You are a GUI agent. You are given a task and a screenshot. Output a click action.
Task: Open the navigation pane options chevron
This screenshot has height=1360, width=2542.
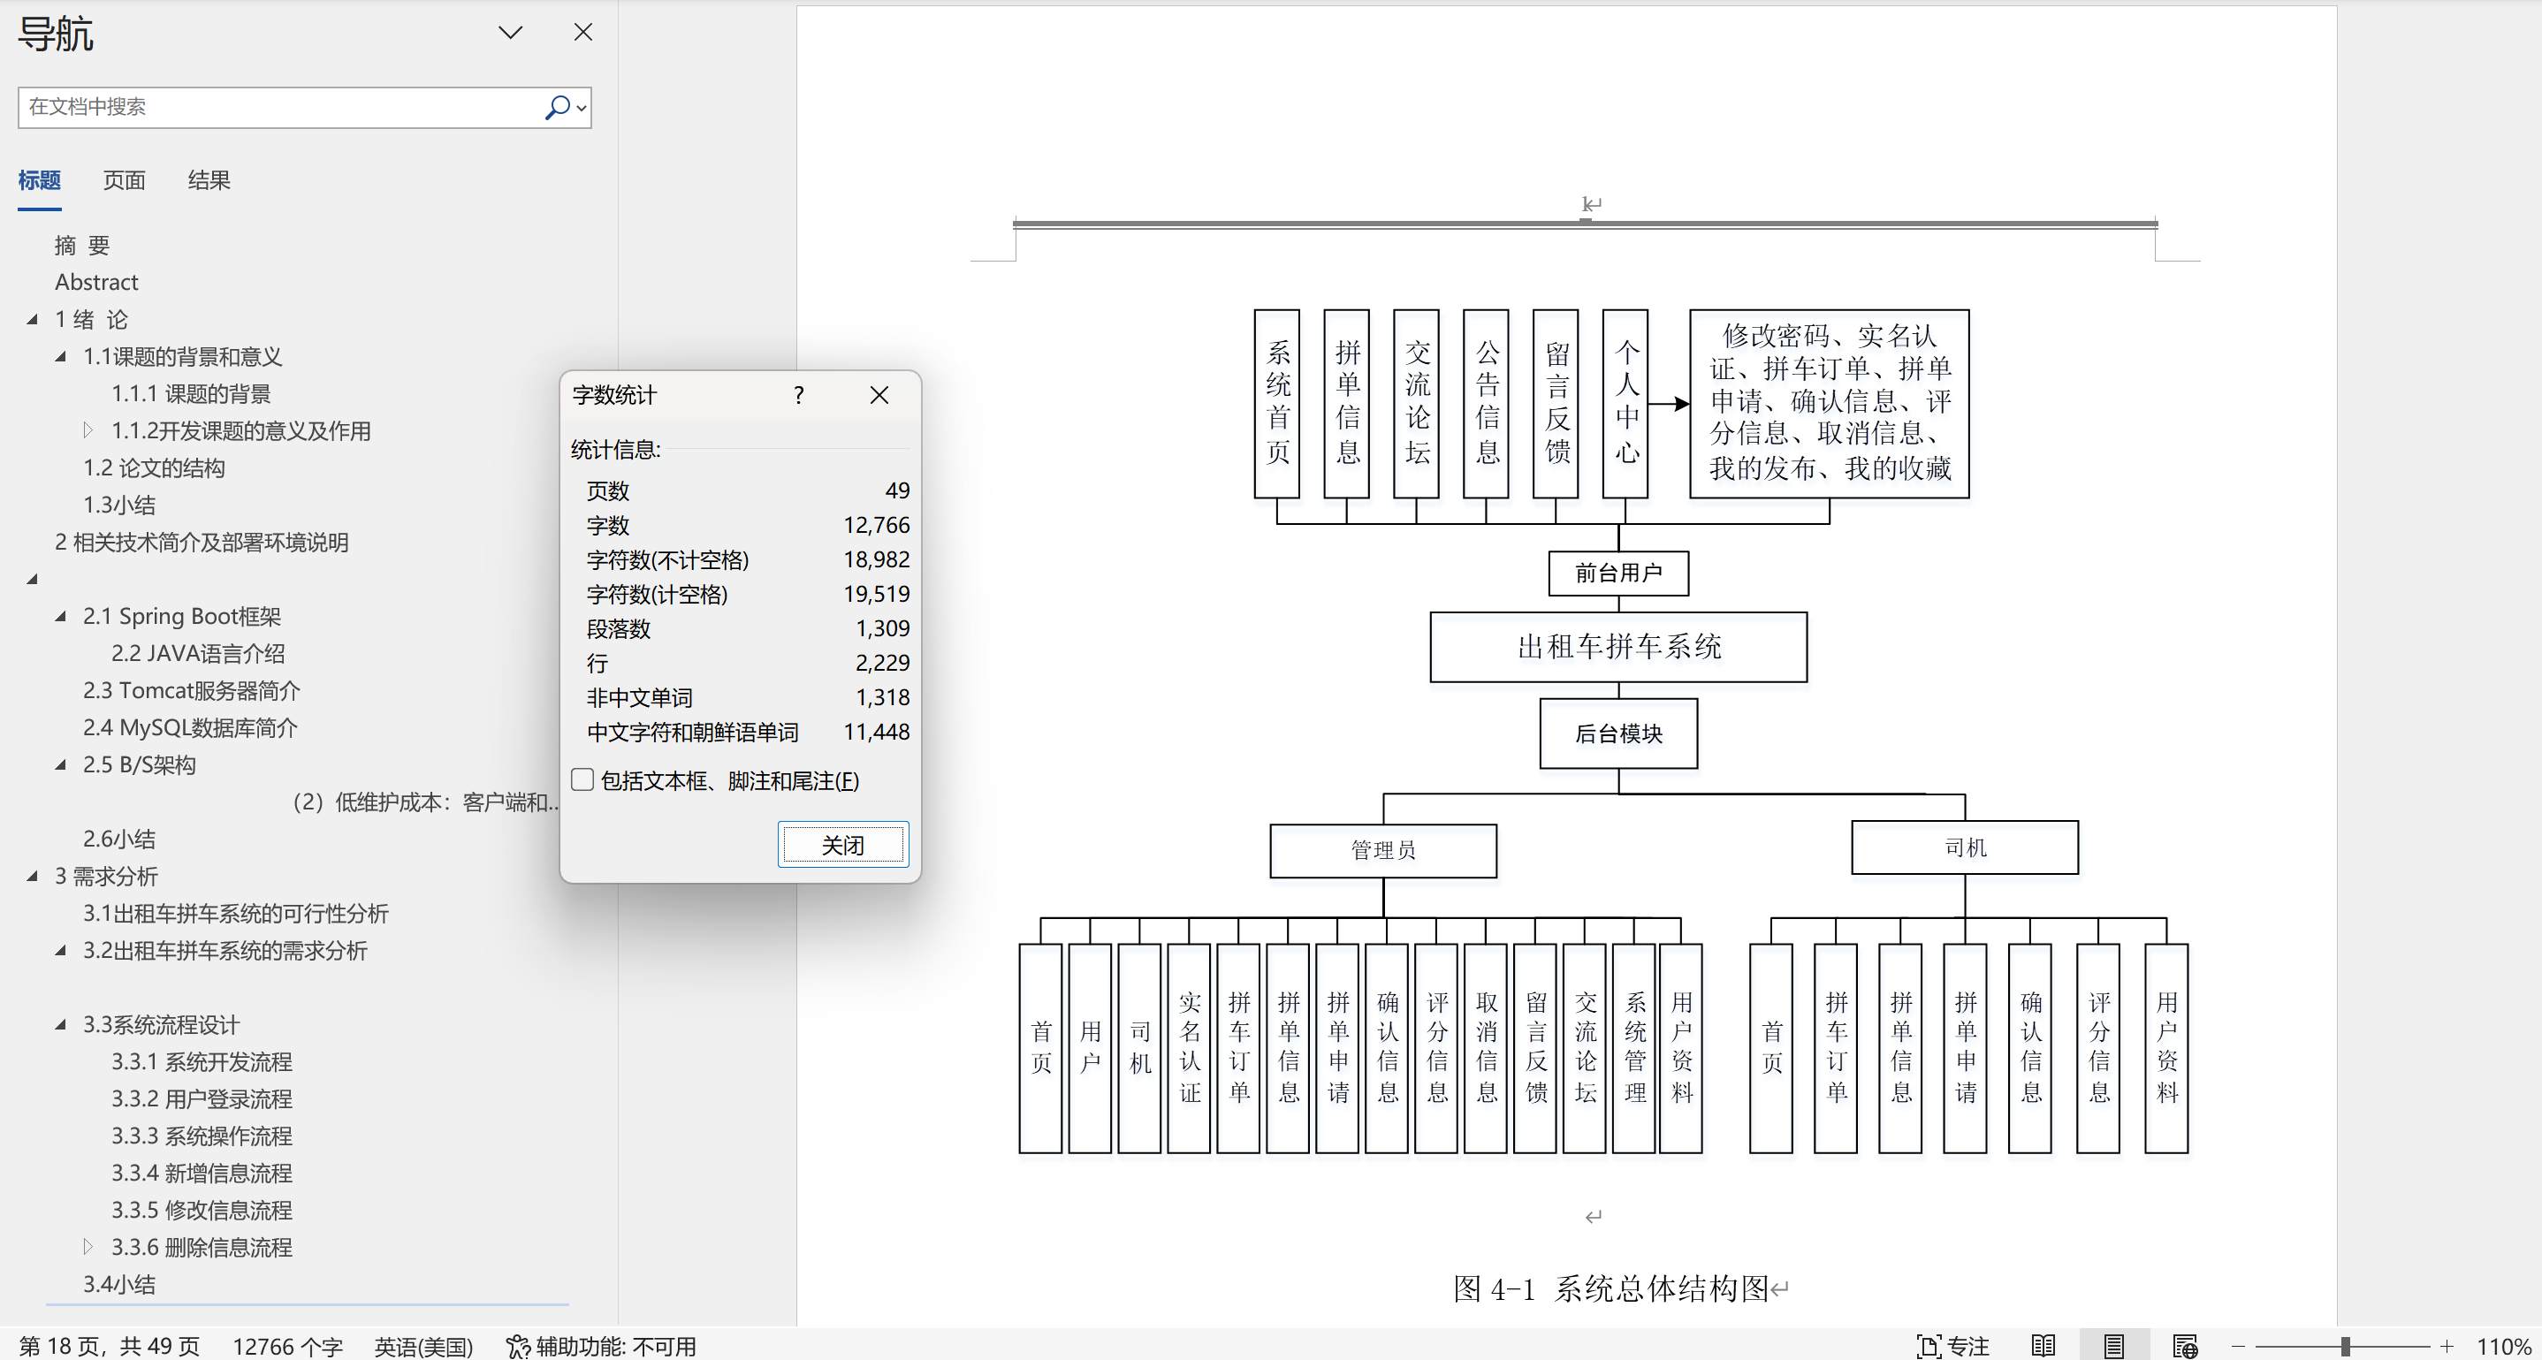coord(510,33)
